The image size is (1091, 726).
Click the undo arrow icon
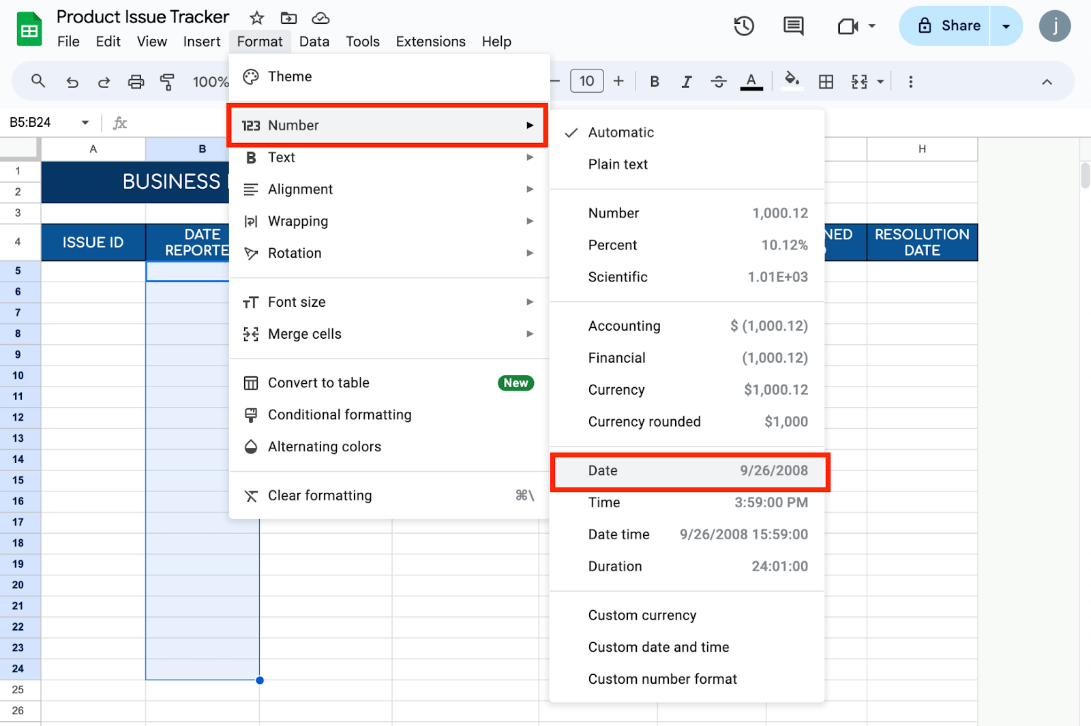coord(72,82)
